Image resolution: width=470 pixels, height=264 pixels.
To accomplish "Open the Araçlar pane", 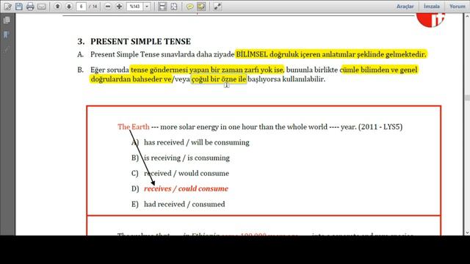I will coord(405,7).
